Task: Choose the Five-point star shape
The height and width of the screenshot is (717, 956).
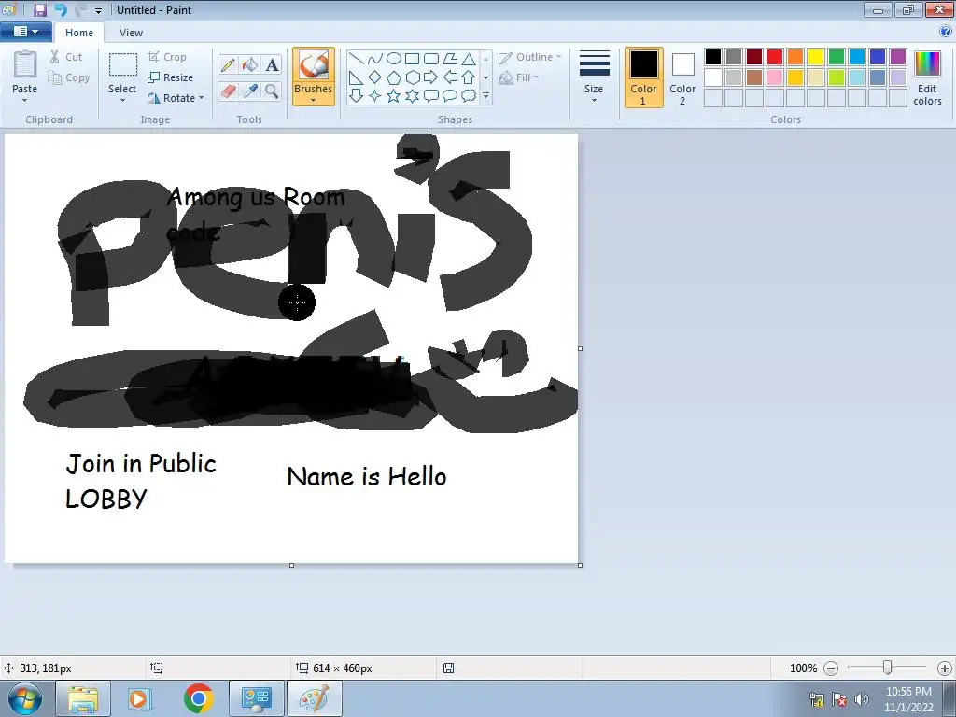Action: click(395, 96)
